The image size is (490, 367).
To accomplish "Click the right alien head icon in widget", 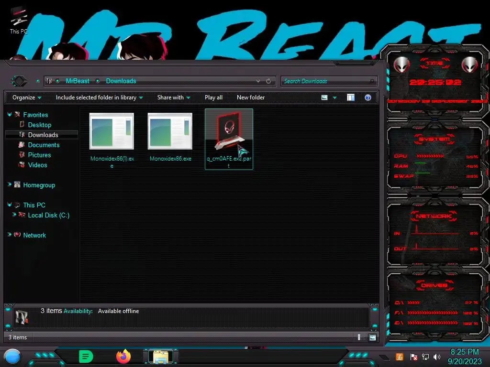I will point(470,65).
